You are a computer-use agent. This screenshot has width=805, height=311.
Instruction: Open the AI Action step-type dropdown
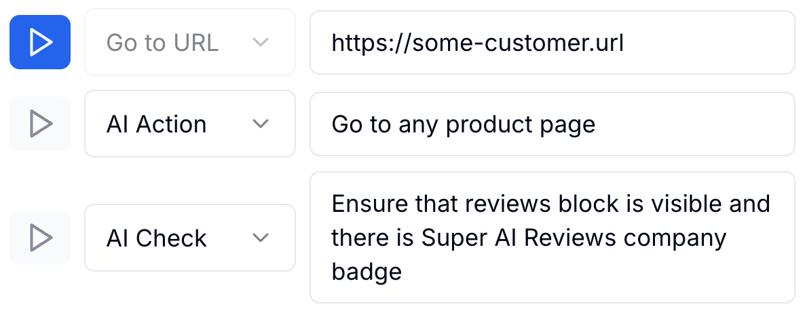(189, 124)
